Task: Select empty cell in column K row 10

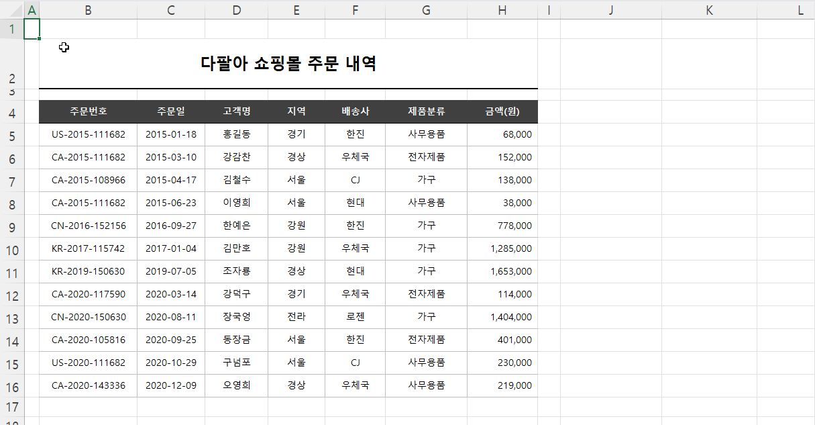Action: click(x=708, y=248)
